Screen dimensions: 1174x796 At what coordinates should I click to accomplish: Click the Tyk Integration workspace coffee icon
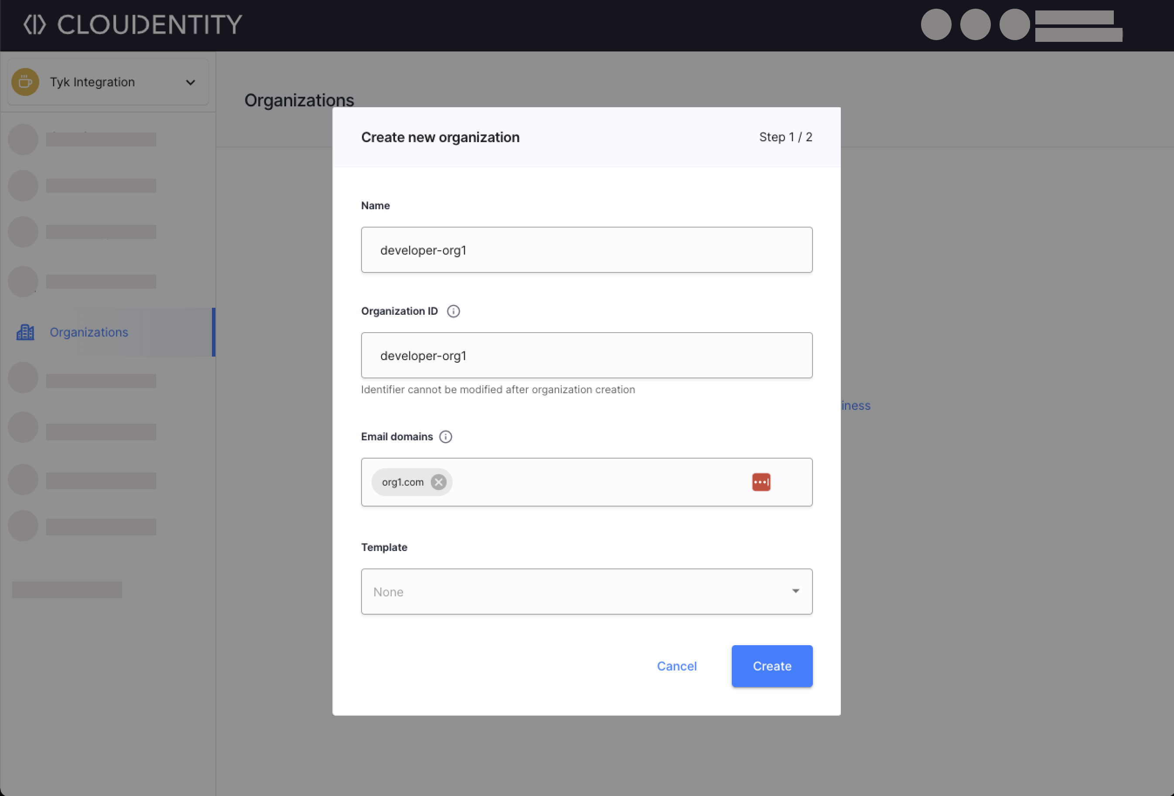click(x=25, y=82)
